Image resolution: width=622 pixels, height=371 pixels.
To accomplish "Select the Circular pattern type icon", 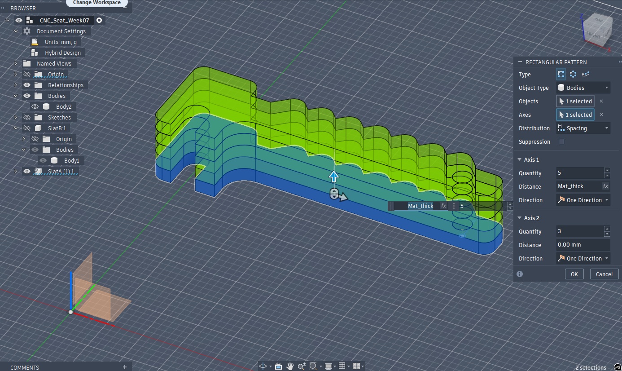I will [x=573, y=74].
